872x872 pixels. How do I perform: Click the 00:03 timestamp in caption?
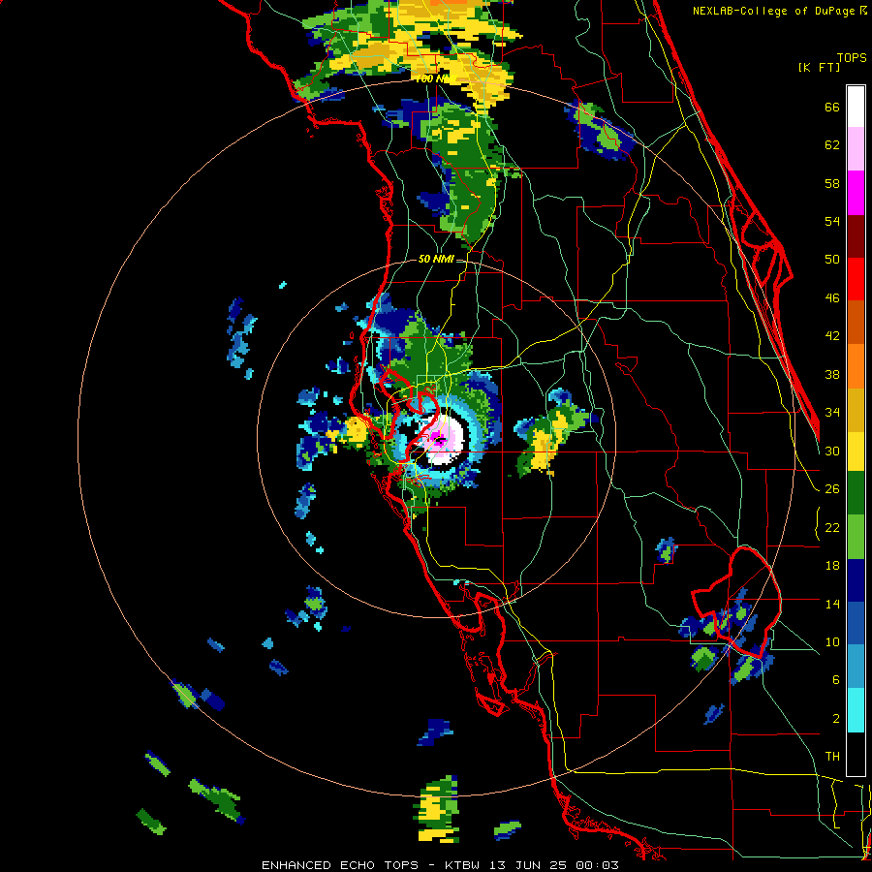click(599, 865)
